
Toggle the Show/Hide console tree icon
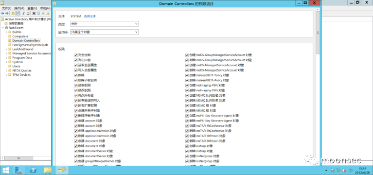coord(18,13)
